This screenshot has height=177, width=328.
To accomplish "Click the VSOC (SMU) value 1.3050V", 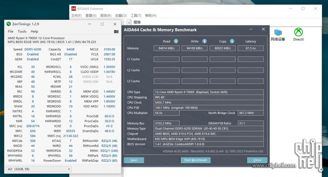I will tap(110, 67).
